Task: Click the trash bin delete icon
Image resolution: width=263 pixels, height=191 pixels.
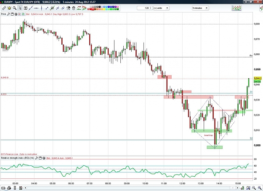Action: tap(74, 8)
